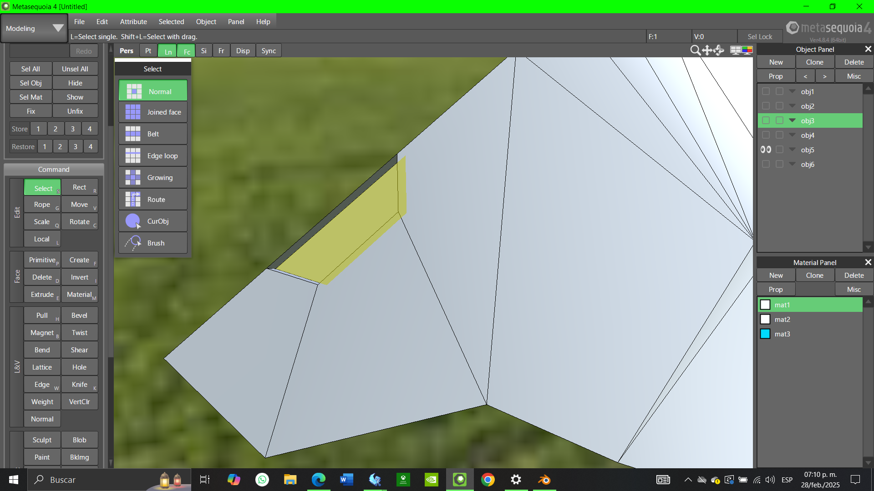Click the viewport pan arrows icon
The width and height of the screenshot is (874, 491).
pyautogui.click(x=707, y=50)
